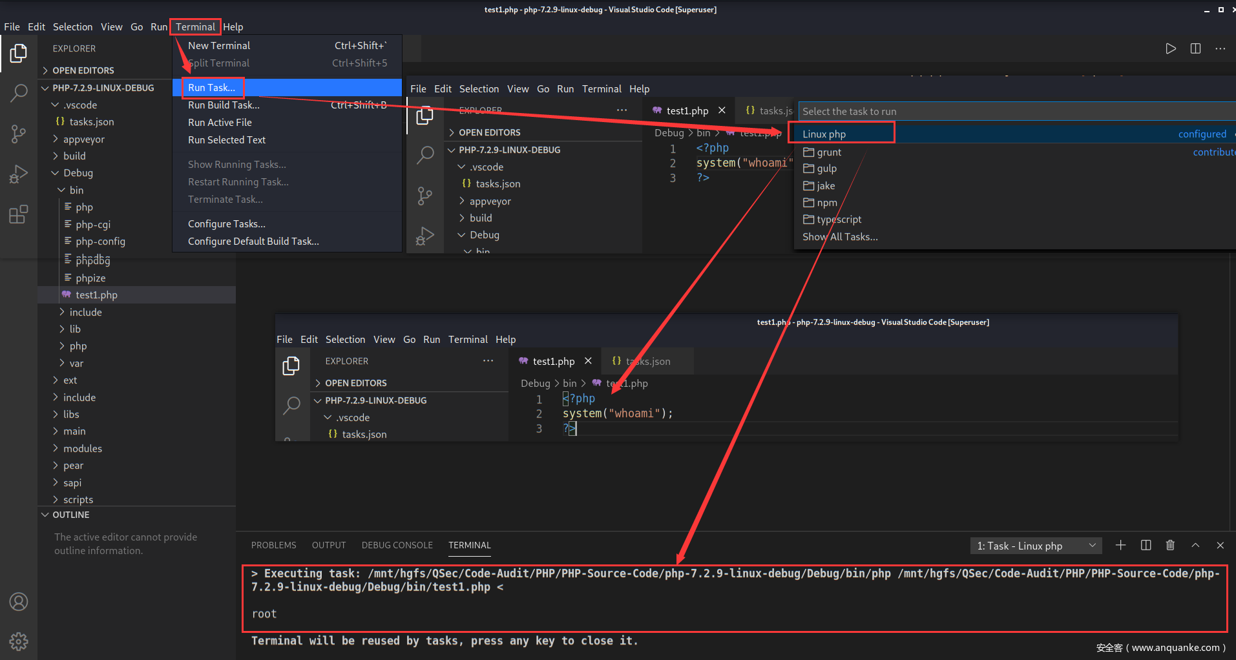Switch to the DEBUG CONSOLE tab
Image resolution: width=1236 pixels, height=660 pixels.
click(397, 545)
